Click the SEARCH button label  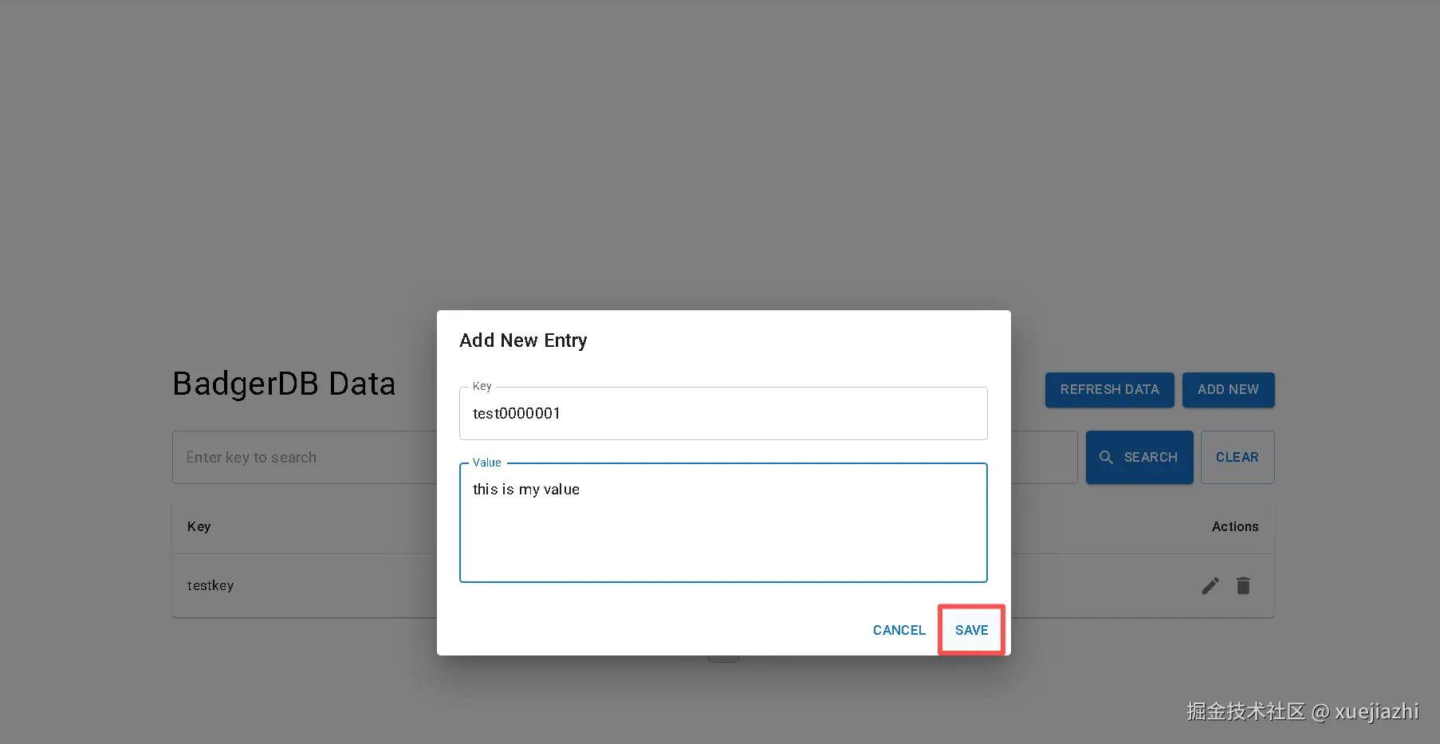(x=1151, y=457)
